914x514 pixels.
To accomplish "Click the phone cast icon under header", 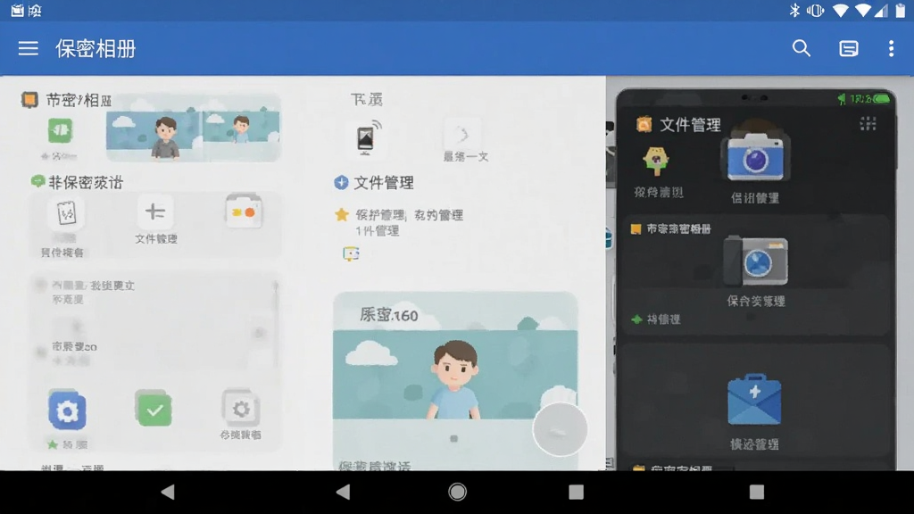I will 367,137.
